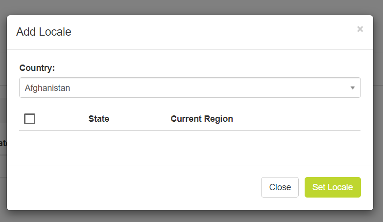Tick the select-all checkbox in table header

coord(29,119)
